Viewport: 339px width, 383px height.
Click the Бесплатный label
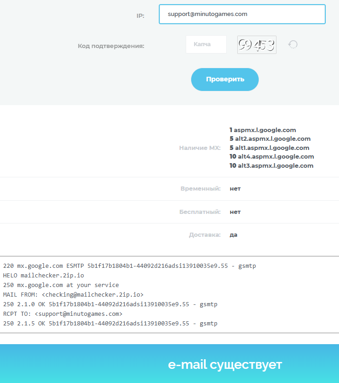click(x=200, y=212)
